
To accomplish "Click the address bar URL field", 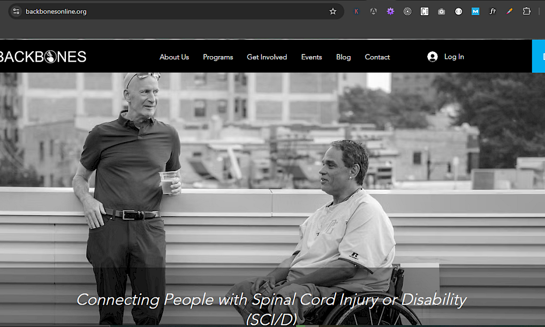I will (163, 11).
